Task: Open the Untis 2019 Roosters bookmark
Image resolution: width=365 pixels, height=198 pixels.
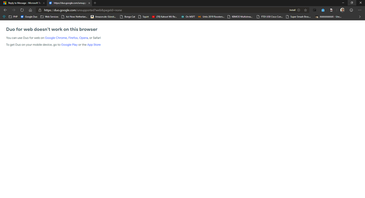Action: 211,17
